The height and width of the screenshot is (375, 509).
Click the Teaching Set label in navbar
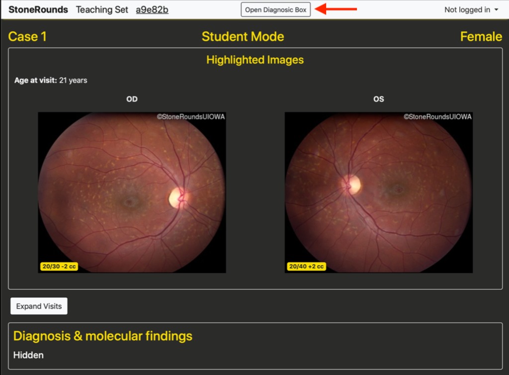coord(102,10)
